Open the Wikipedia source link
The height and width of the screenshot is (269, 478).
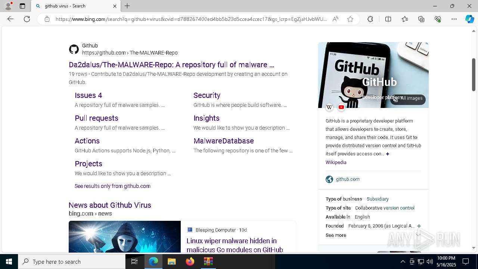[336, 163]
